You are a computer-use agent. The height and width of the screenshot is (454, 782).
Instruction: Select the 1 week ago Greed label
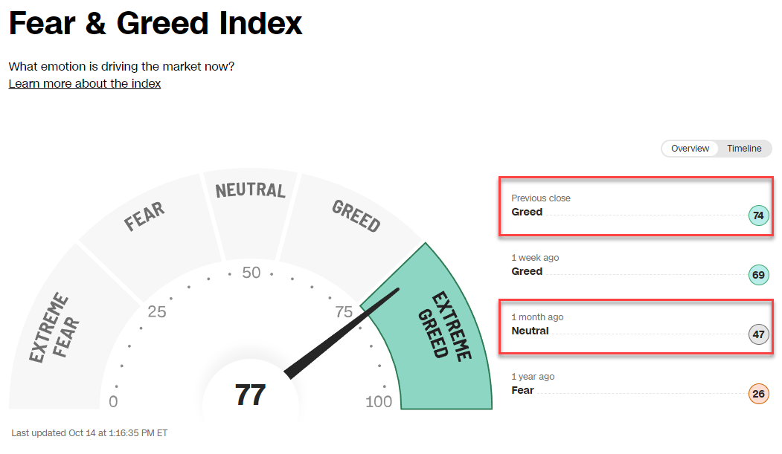(527, 272)
